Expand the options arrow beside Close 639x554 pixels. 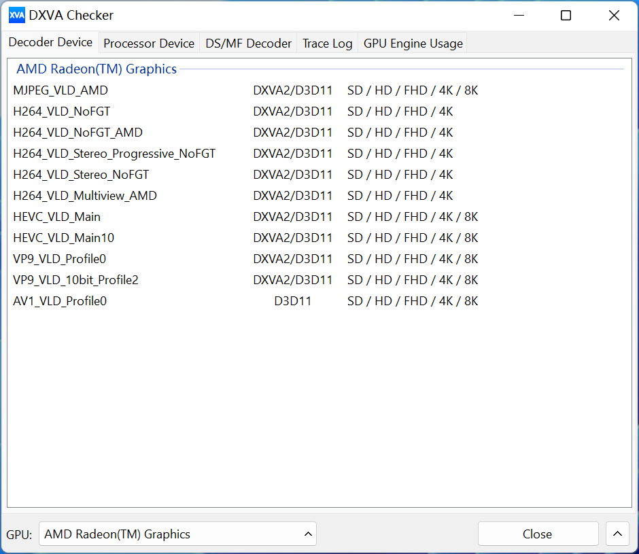point(617,534)
